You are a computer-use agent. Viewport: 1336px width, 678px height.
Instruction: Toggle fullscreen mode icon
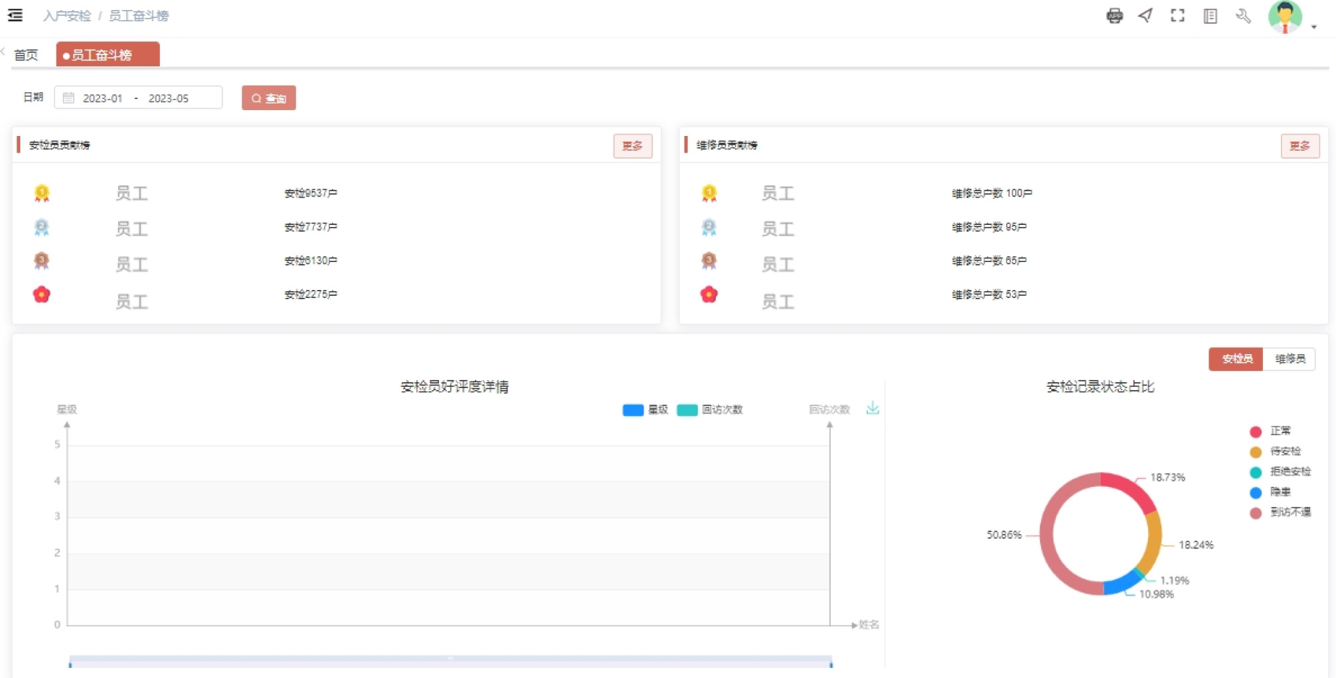pos(1177,16)
